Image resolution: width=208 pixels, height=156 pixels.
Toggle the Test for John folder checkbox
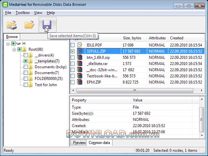pyautogui.click(x=26, y=85)
